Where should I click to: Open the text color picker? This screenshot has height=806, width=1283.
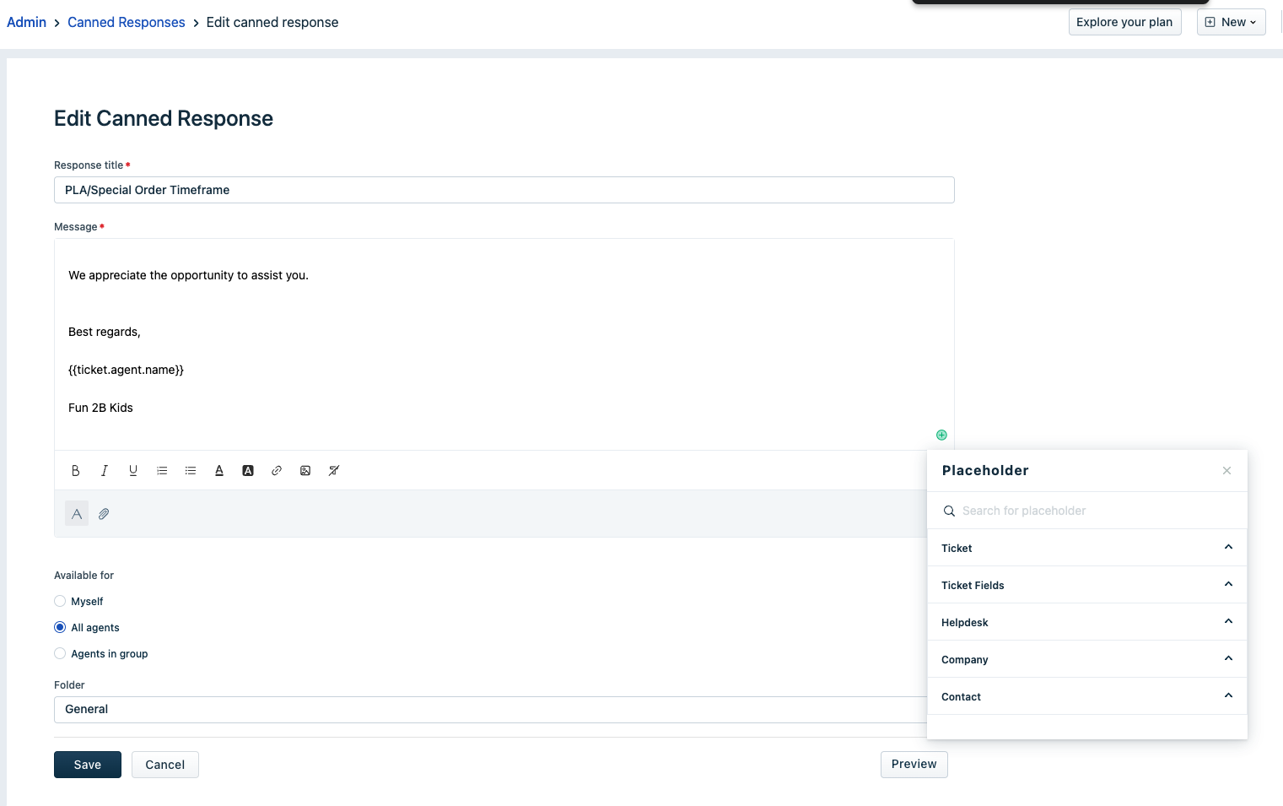pos(219,471)
